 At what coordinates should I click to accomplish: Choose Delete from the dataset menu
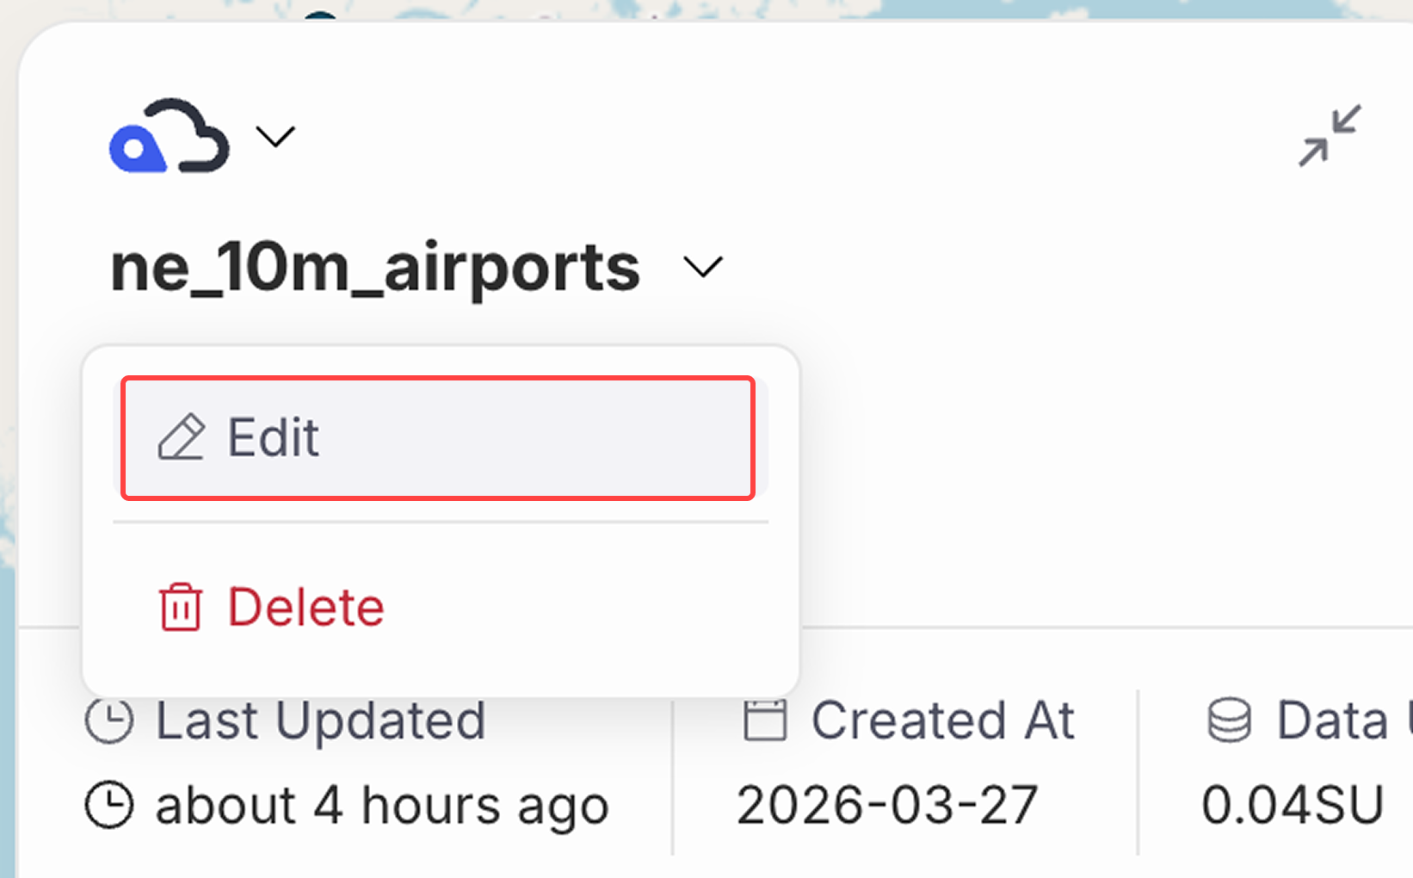click(x=305, y=607)
